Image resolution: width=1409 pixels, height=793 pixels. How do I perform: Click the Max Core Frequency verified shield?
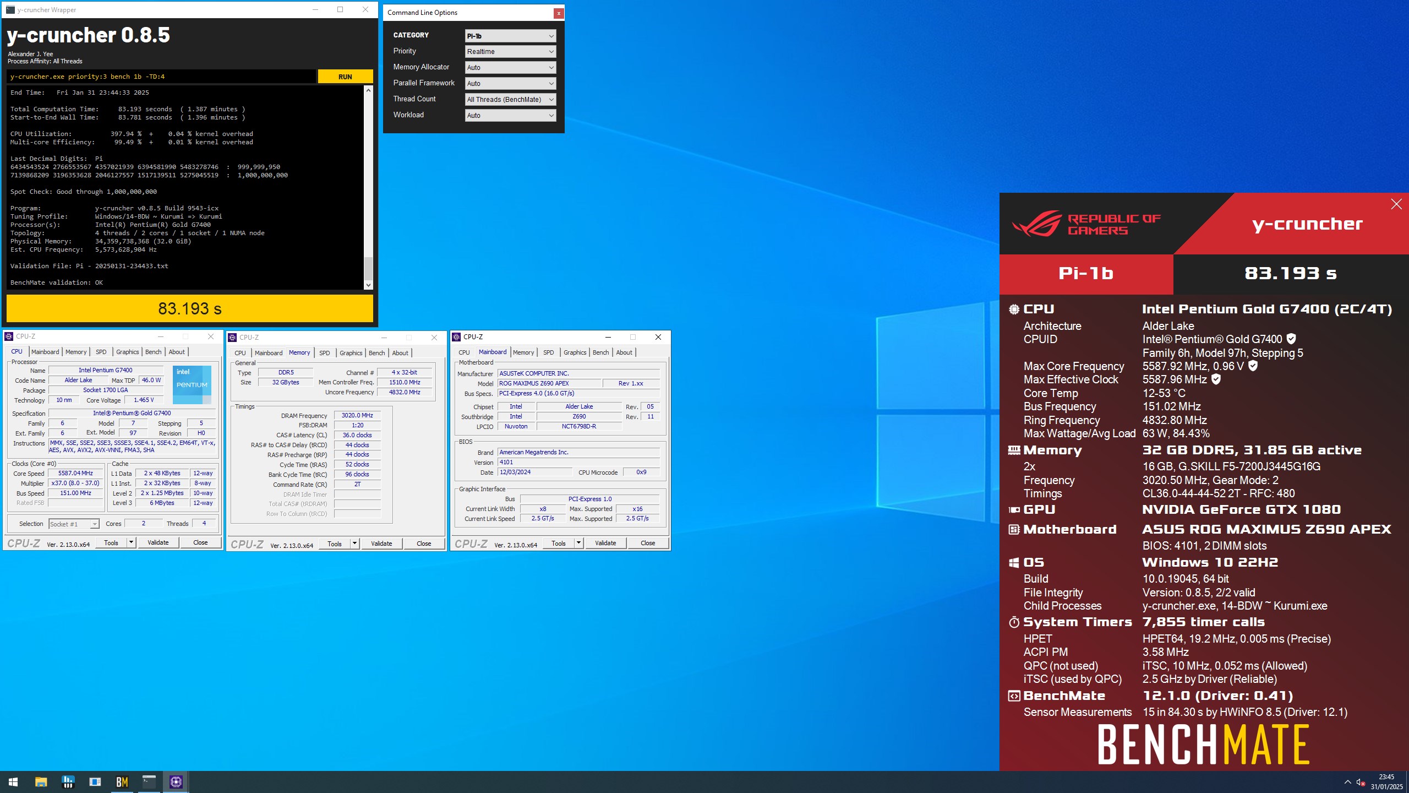pyautogui.click(x=1253, y=366)
